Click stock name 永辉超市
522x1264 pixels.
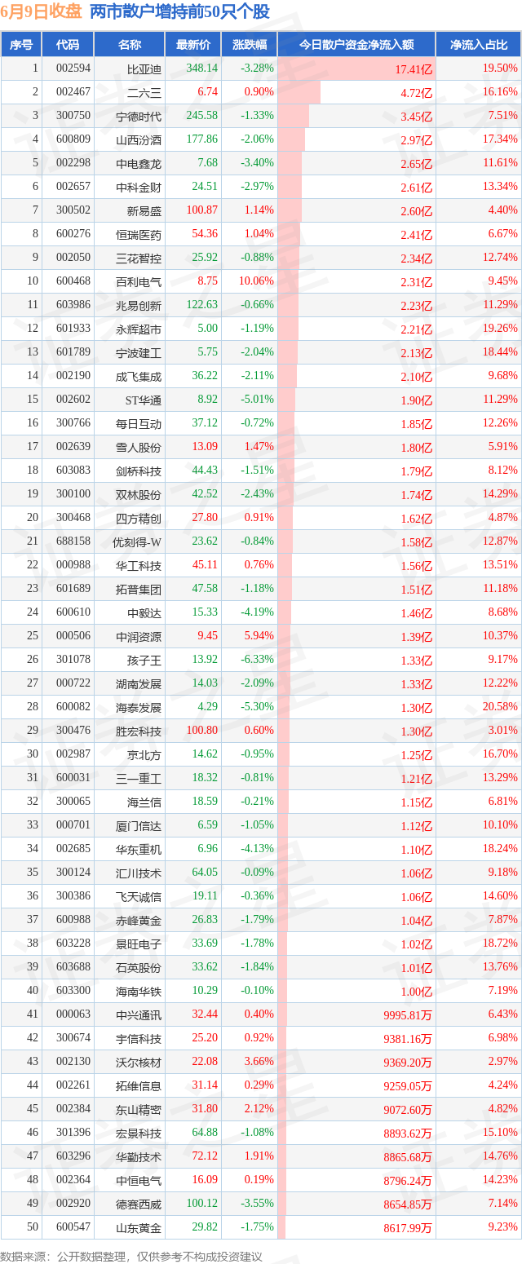139,329
